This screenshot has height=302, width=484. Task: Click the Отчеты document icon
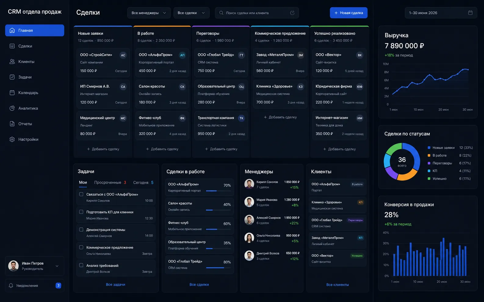(12, 124)
